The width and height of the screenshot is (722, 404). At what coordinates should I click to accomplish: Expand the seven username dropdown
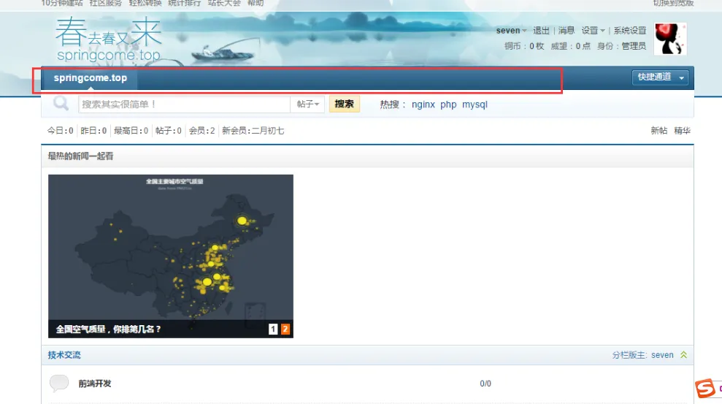tap(511, 31)
